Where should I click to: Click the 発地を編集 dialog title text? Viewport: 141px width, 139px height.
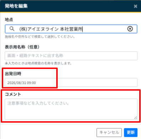click(16, 6)
